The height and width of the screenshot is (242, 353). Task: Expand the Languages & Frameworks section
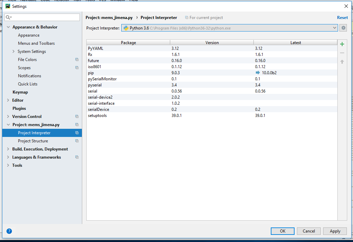[8, 157]
